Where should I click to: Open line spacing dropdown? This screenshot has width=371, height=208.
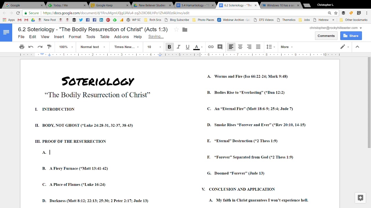[x=271, y=47]
